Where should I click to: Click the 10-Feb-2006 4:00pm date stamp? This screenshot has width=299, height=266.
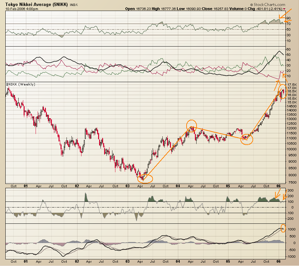[x=22, y=9]
